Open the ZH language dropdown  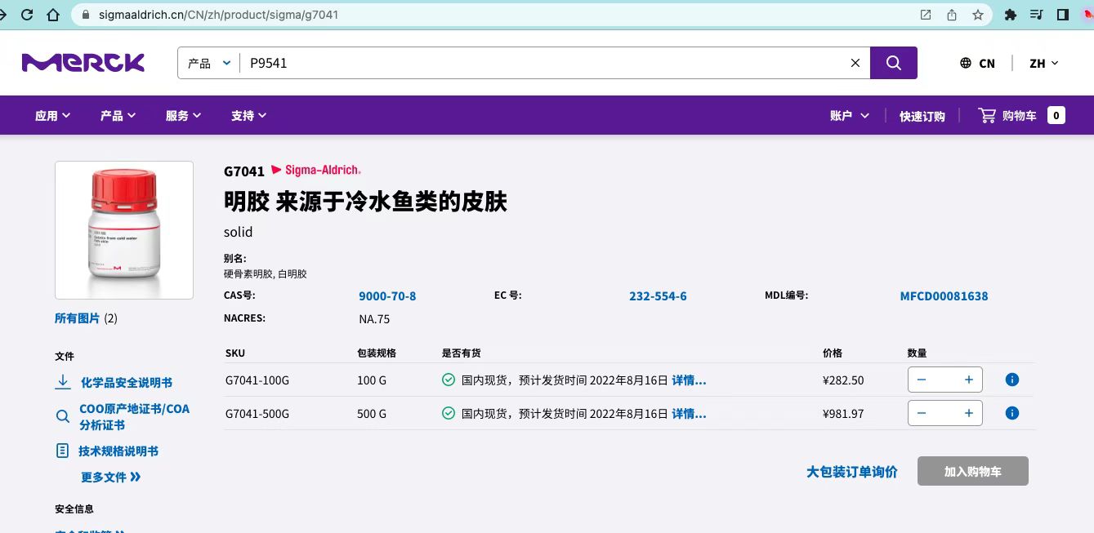click(1043, 63)
